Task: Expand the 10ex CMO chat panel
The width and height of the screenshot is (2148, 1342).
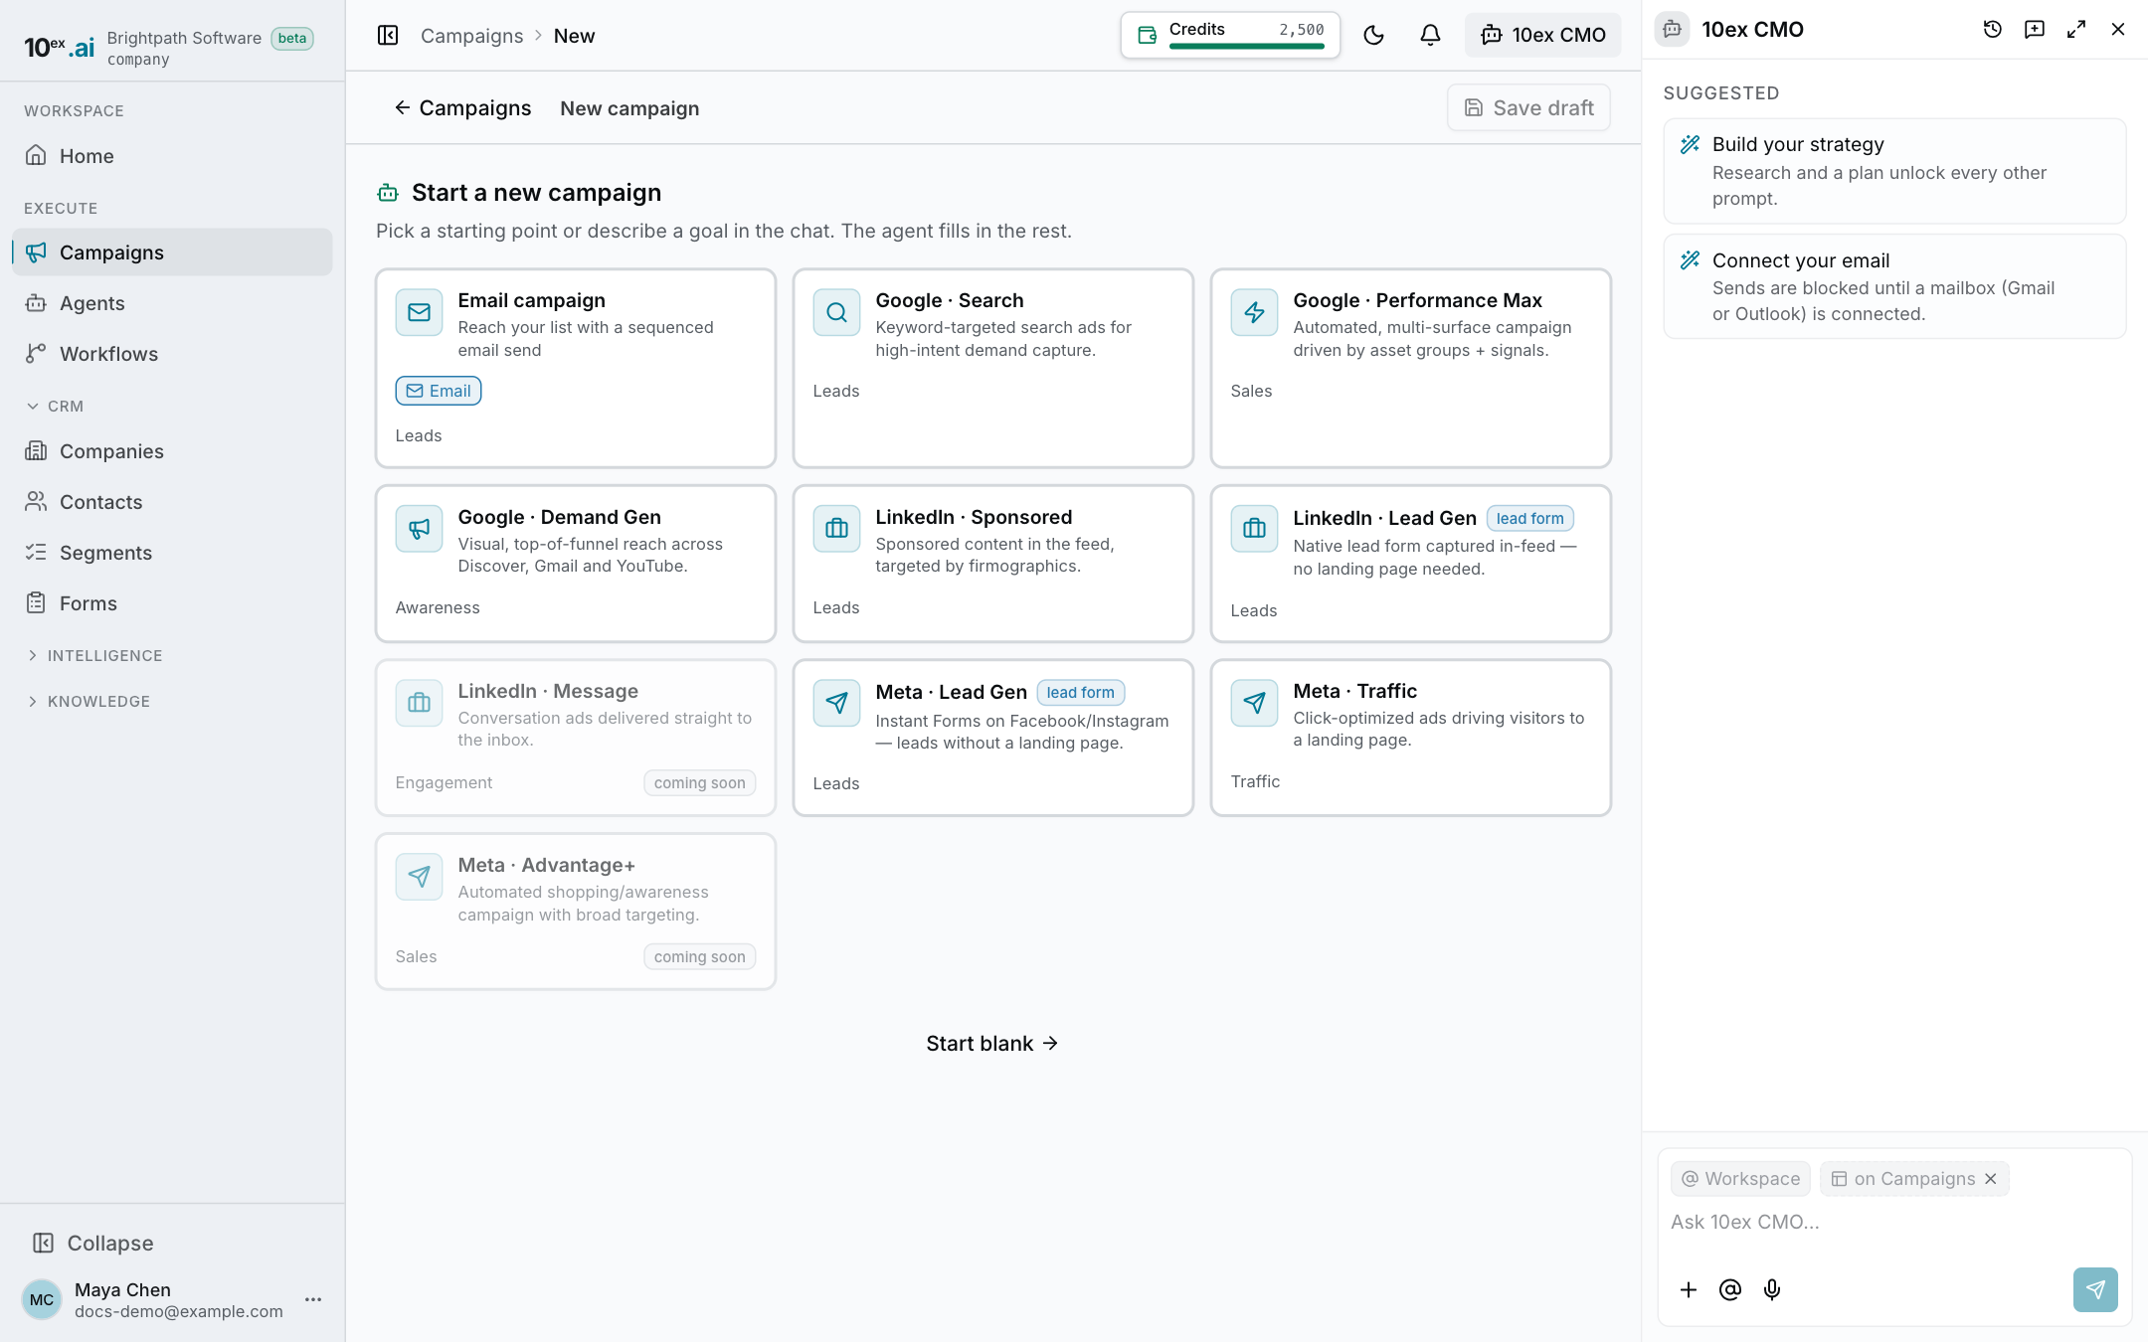Action: pos(2076,30)
